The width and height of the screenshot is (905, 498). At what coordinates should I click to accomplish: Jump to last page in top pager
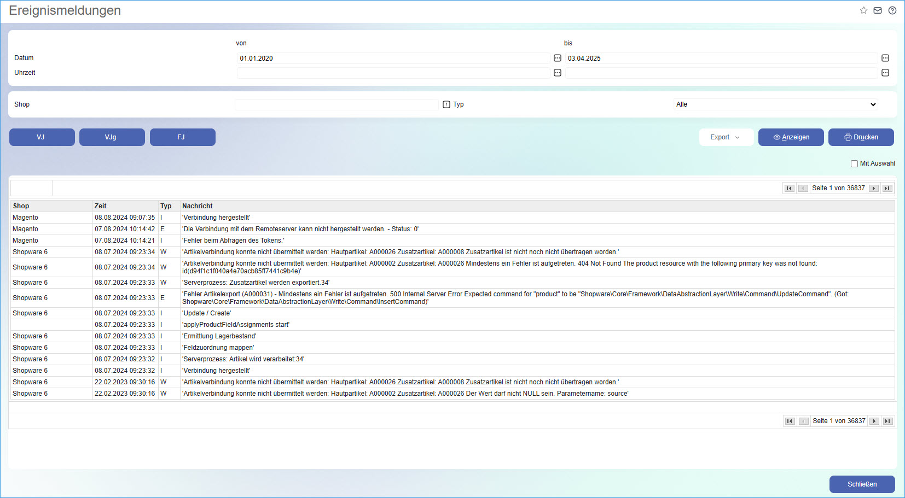(x=887, y=188)
